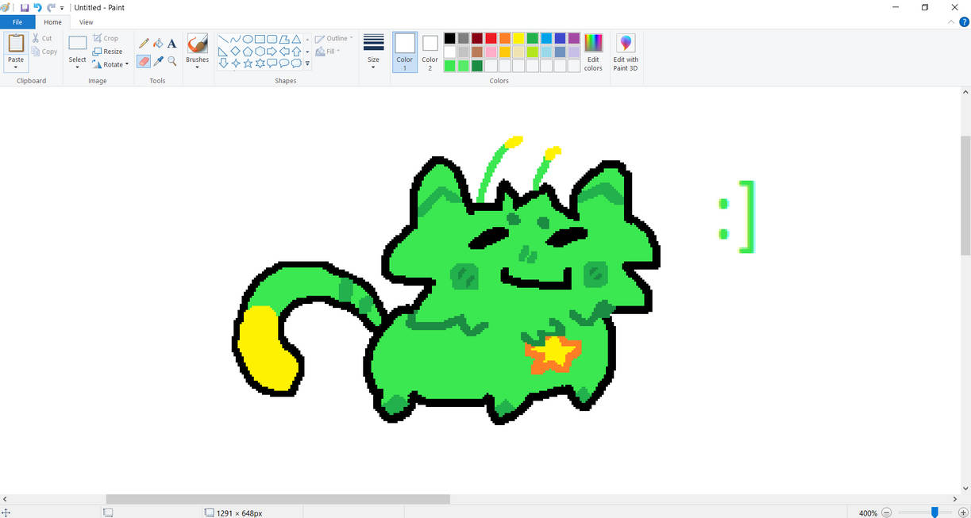Pick the red color swatch
The height and width of the screenshot is (518, 971).
click(491, 38)
